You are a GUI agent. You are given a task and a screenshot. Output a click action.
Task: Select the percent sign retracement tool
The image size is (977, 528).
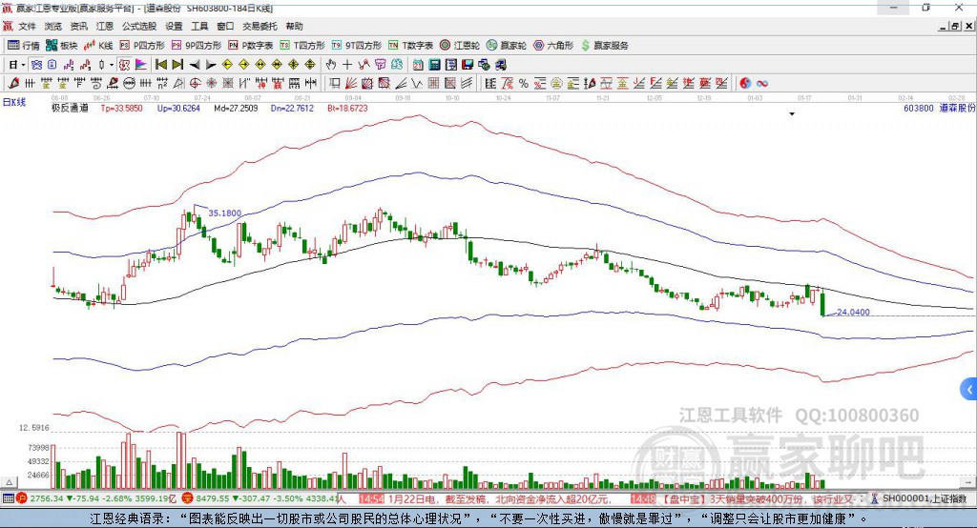[x=524, y=83]
